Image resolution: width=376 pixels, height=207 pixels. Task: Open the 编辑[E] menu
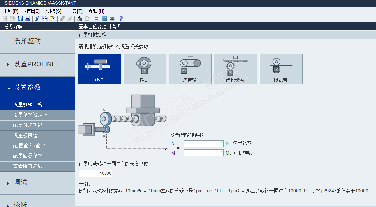click(32, 11)
